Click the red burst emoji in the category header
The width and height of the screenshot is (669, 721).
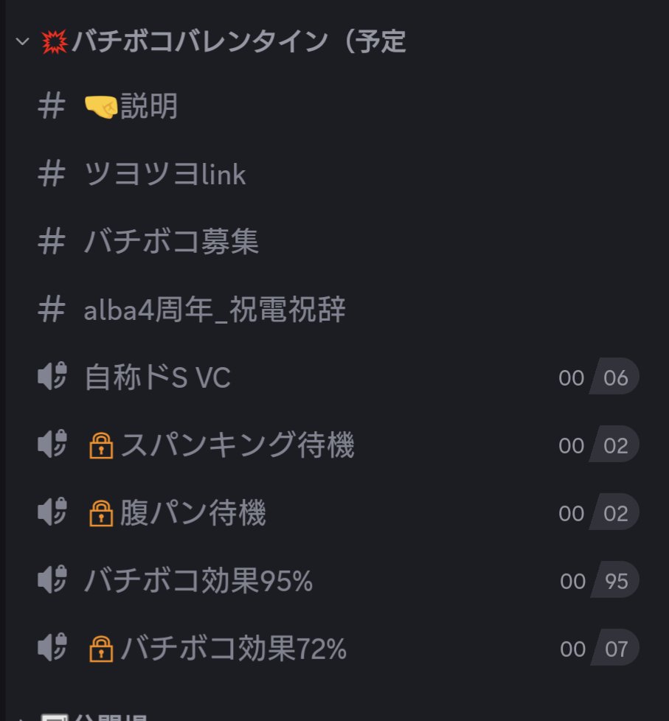coord(55,42)
